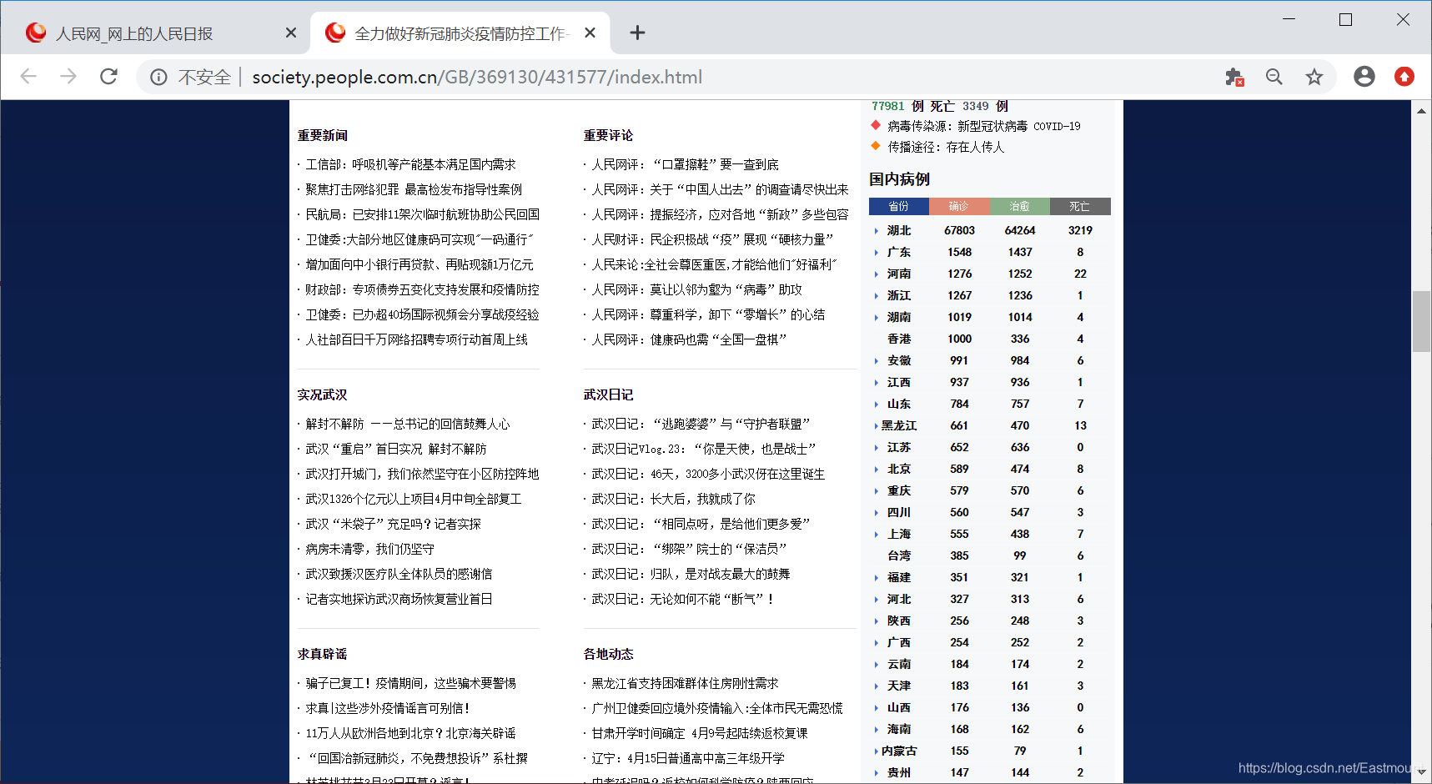This screenshot has height=784, width=1432.
Task: Expand the 广东 province row arrow
Action: 876,253
